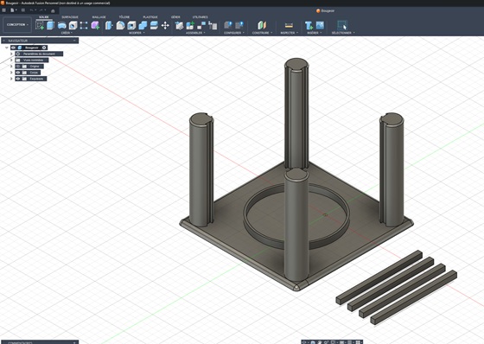Expand the Origine folder
Image resolution: width=484 pixels, height=344 pixels.
click(x=11, y=67)
